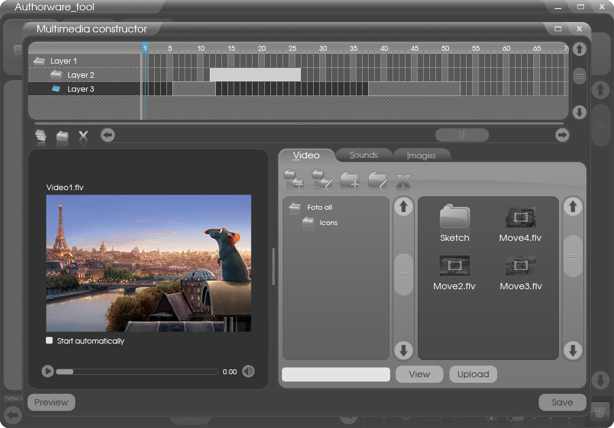Click the Preview button

pos(51,402)
